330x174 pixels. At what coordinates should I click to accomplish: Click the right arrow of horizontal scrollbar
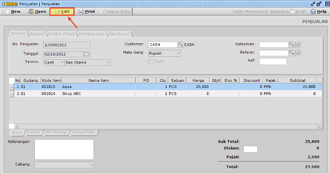click(x=320, y=127)
